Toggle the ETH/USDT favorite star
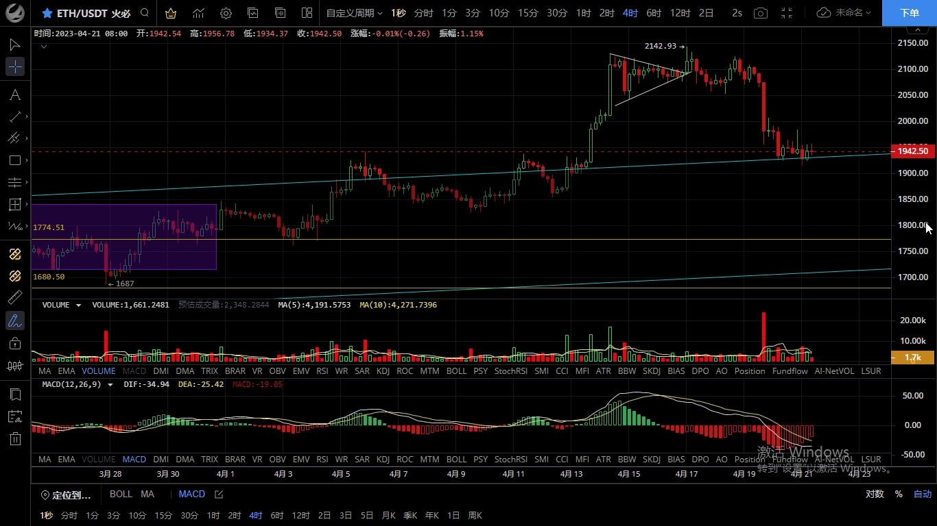The image size is (937, 526). (47, 13)
